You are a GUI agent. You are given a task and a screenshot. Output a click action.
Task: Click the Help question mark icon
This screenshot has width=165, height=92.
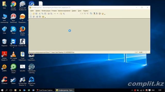(97, 14)
